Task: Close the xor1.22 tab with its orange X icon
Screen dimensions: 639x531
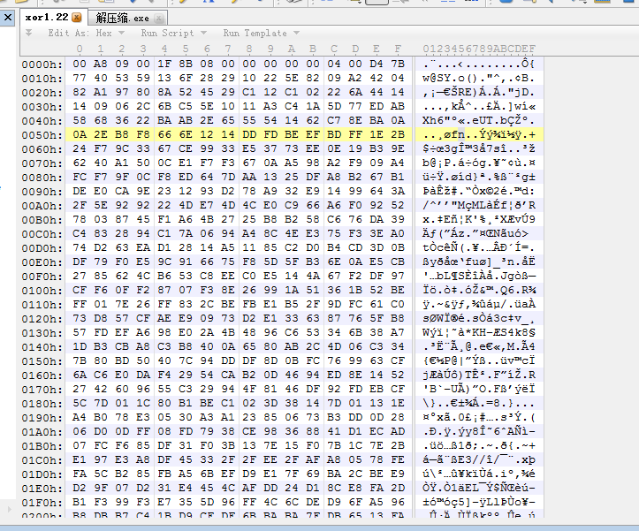Action: [x=76, y=18]
